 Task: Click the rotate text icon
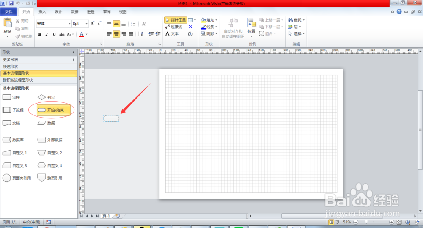143,24
